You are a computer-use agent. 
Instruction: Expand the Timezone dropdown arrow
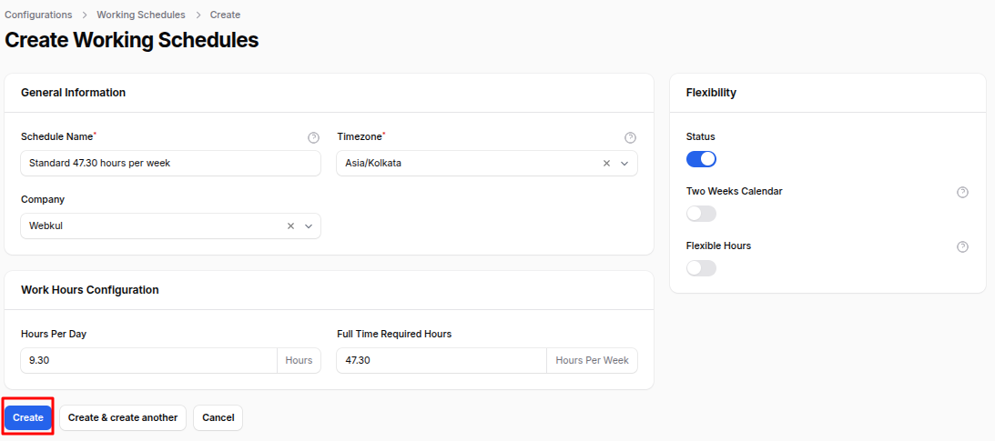pos(624,164)
